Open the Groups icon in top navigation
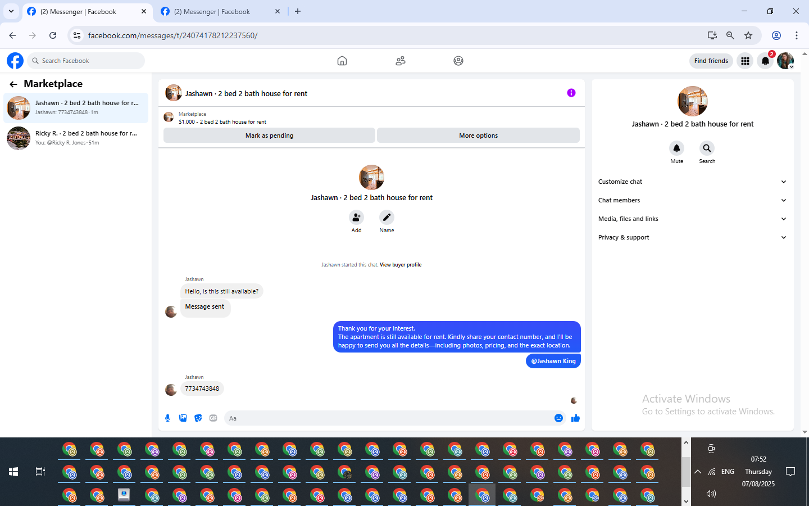 (x=458, y=61)
